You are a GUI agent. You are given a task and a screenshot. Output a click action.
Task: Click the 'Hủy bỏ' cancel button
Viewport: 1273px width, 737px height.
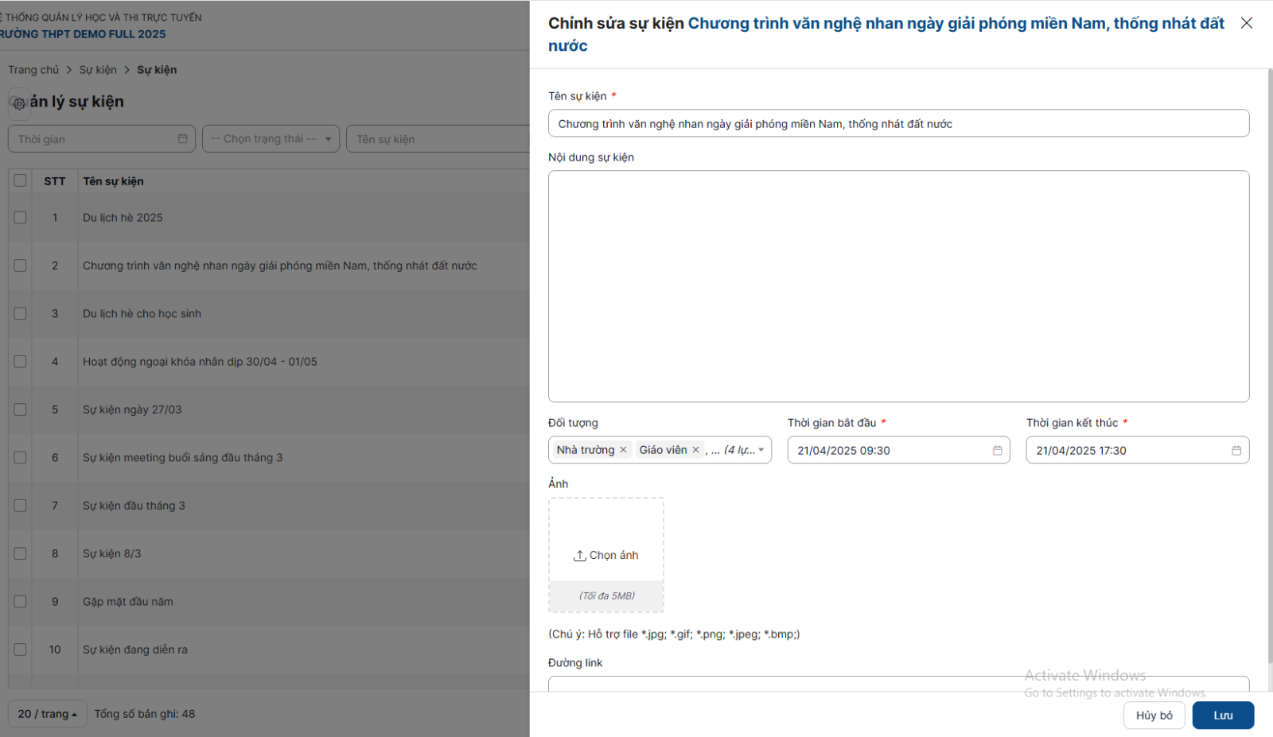click(x=1154, y=716)
